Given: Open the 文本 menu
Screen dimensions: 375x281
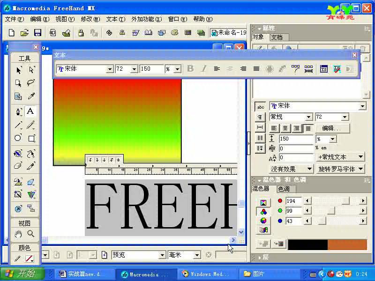Looking at the screenshot, I should 116,19.
